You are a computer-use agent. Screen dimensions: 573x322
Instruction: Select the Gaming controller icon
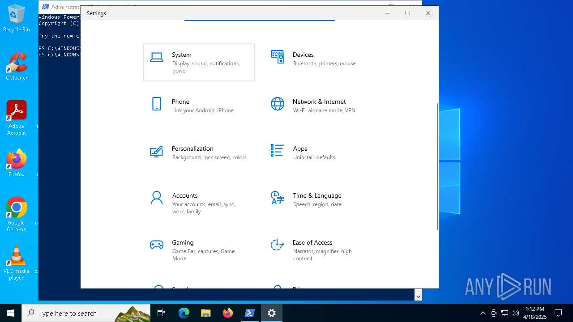[x=157, y=245]
